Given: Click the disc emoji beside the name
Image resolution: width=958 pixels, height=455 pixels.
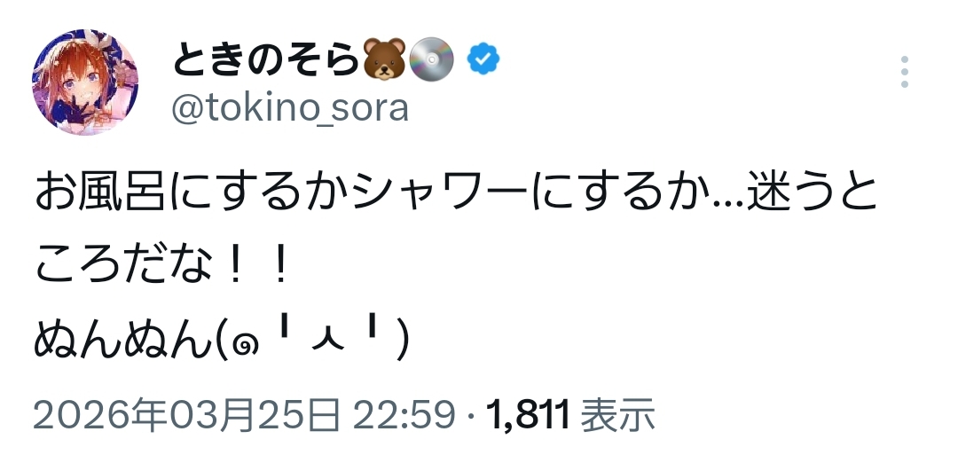Looking at the screenshot, I should [x=434, y=59].
